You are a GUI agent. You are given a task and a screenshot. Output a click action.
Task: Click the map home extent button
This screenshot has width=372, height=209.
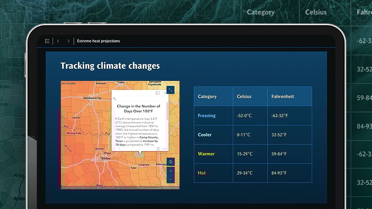pos(171,162)
